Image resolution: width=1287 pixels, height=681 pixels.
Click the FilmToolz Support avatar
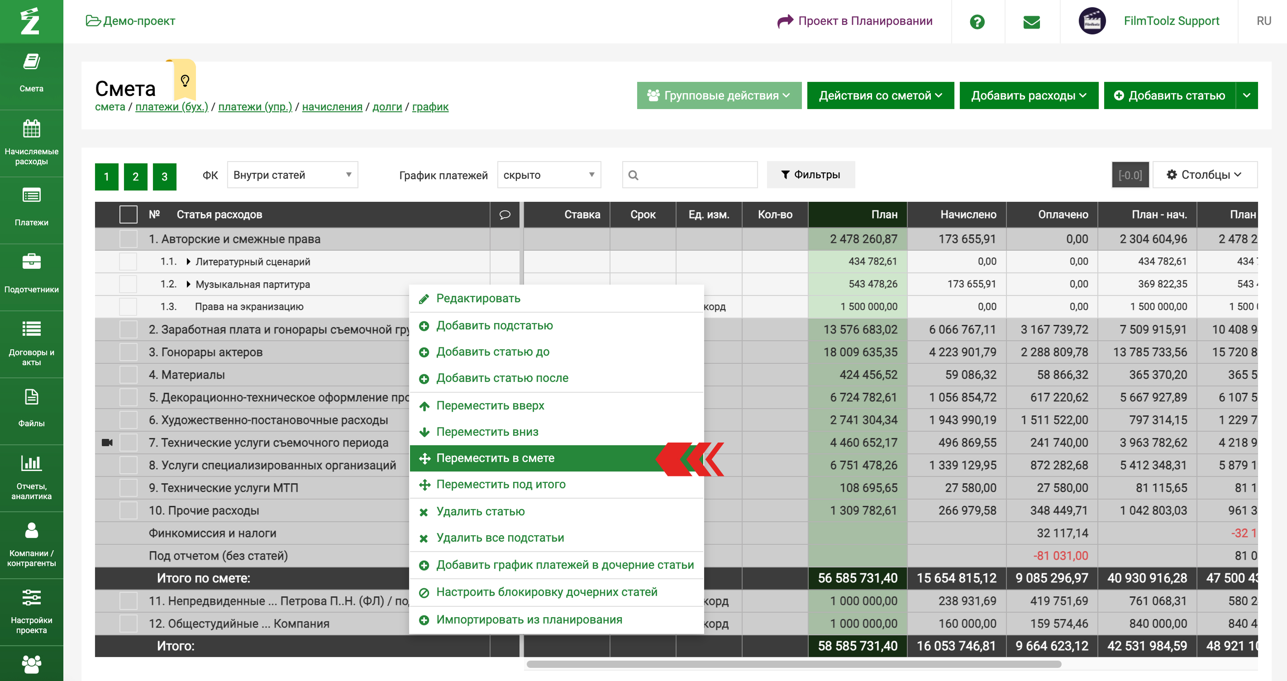(x=1092, y=21)
